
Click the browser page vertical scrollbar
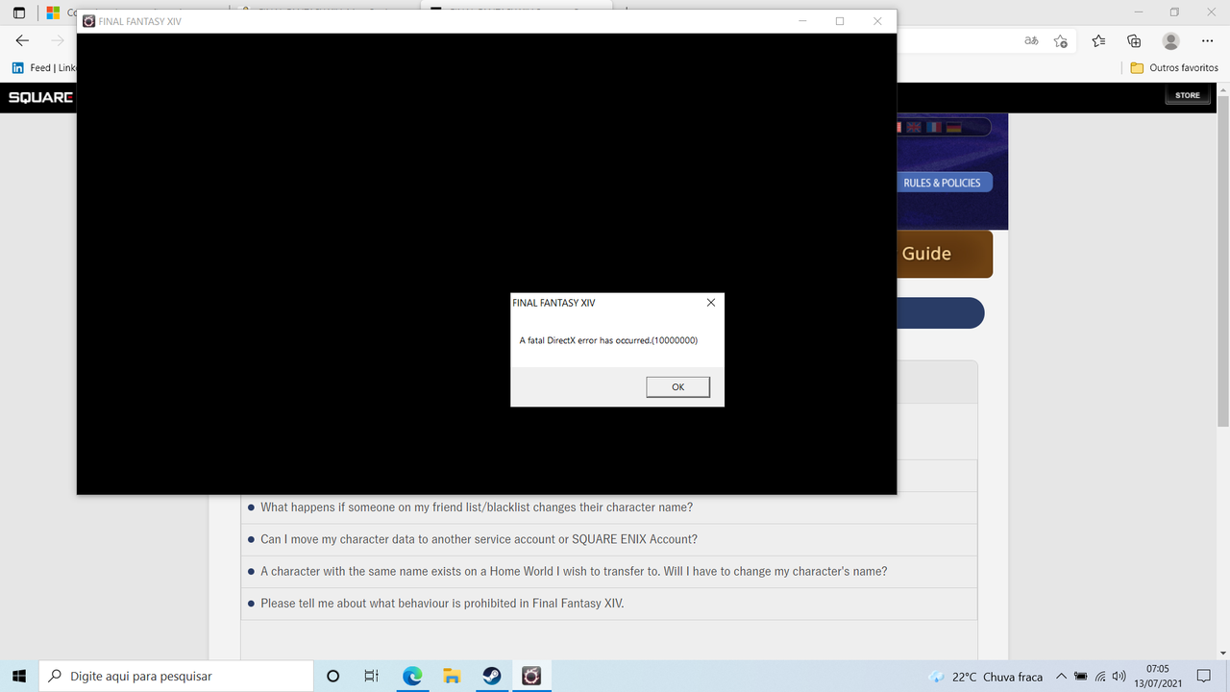point(1222,259)
